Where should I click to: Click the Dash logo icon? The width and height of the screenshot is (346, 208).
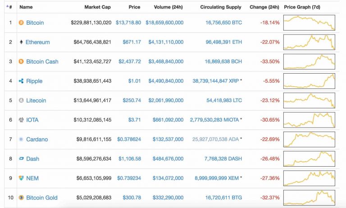click(x=21, y=159)
